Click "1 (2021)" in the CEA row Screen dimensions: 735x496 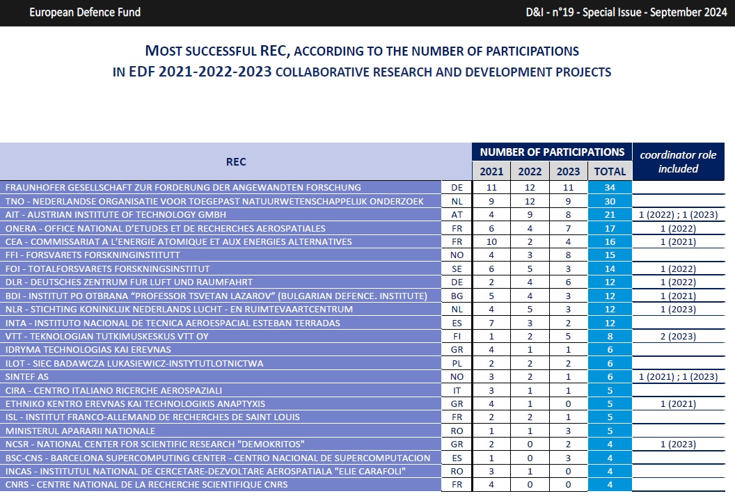coord(679,241)
